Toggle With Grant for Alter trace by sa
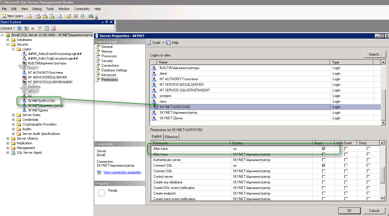 346,149
